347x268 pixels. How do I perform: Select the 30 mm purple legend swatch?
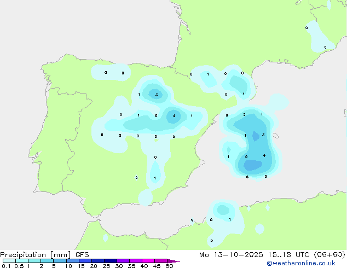pos(123,261)
